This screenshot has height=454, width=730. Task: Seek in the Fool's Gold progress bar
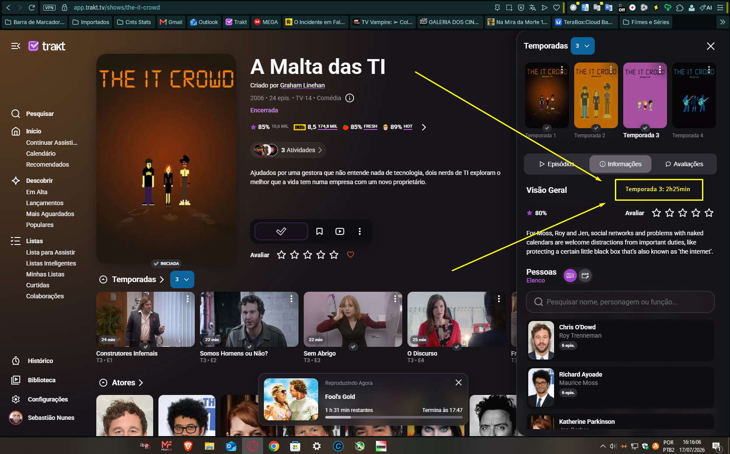(394, 417)
